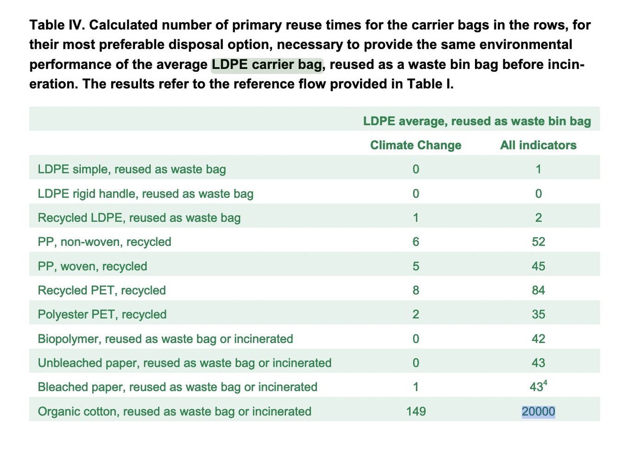Click 'PP, non-woven, recycled' row label

pos(104,242)
